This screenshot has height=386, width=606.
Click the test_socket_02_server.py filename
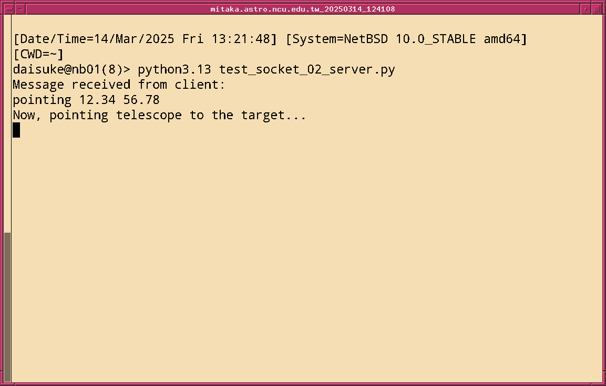coord(307,70)
